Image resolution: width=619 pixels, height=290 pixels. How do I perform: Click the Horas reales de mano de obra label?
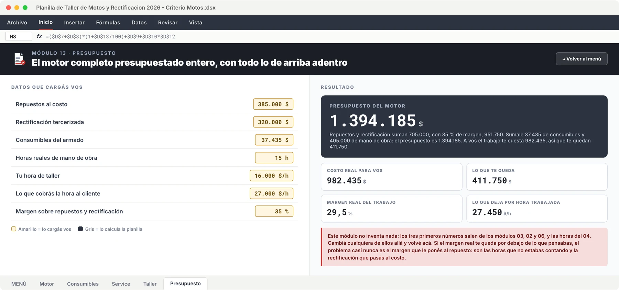point(56,158)
